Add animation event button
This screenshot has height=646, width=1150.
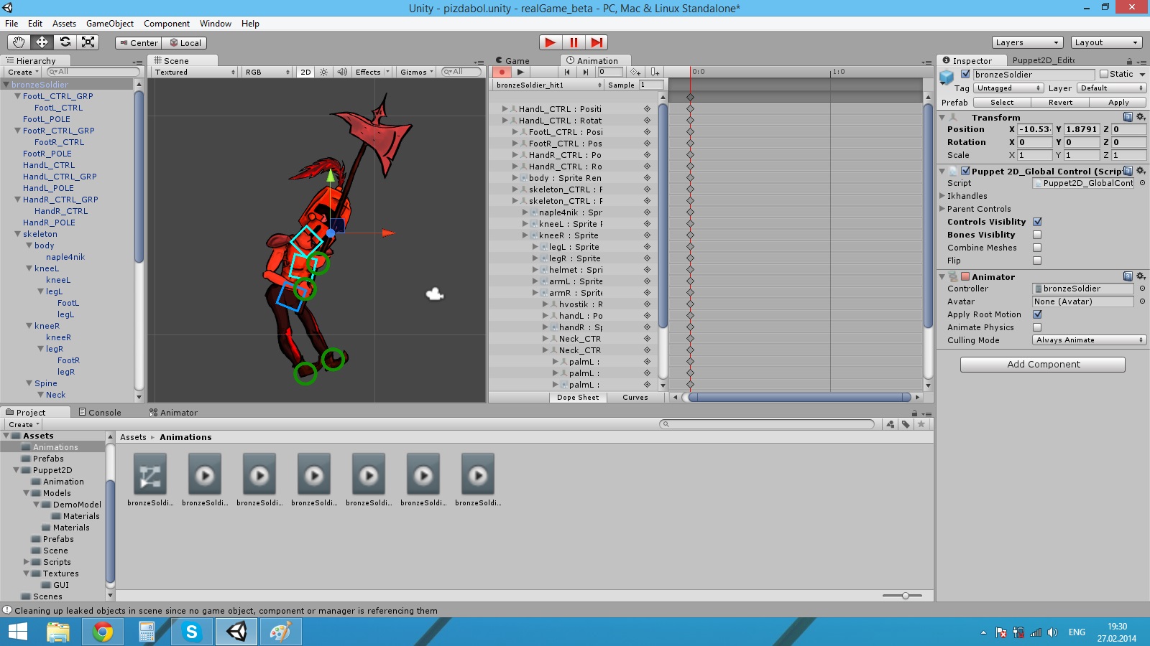pyautogui.click(x=655, y=72)
